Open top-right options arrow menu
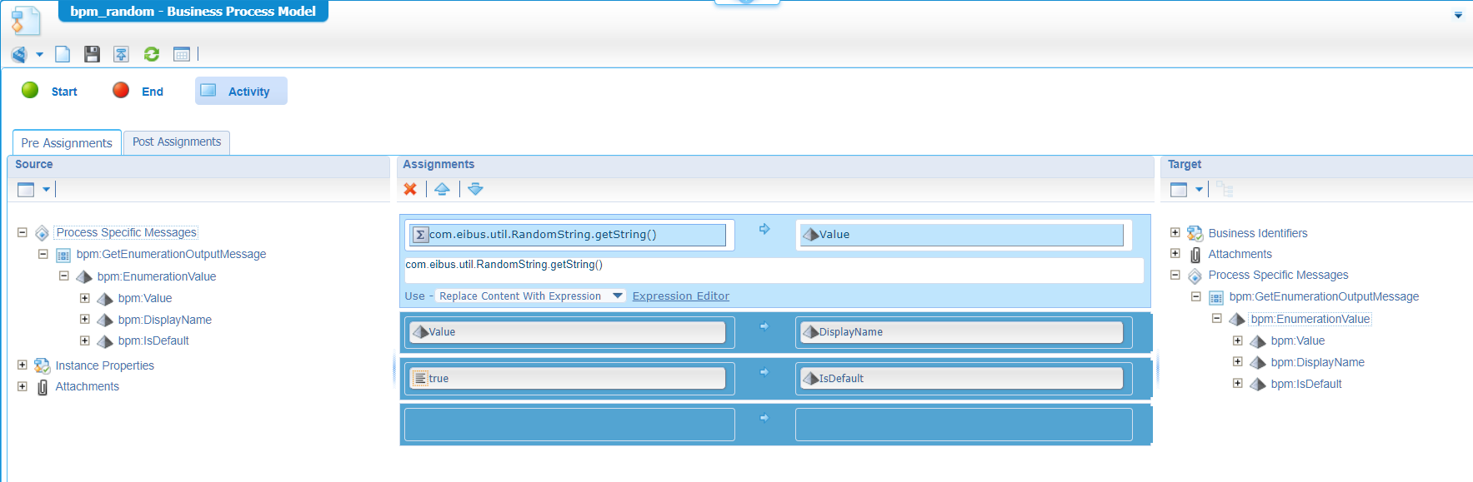 point(1458,15)
